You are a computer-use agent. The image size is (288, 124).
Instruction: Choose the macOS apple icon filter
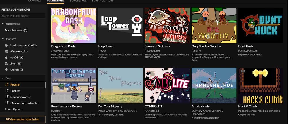[6, 58]
